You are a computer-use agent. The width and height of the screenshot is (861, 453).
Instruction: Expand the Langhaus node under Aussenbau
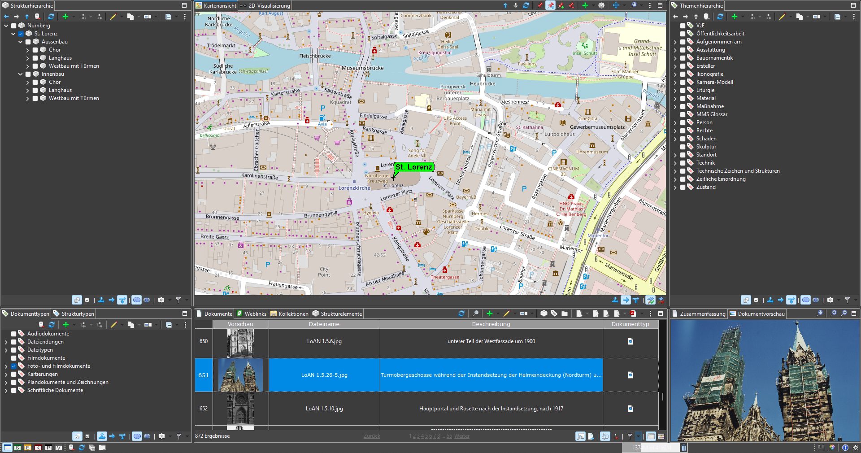point(28,58)
